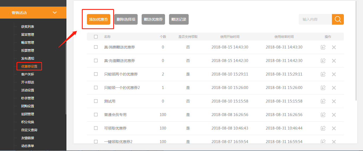
Task: Delete the 真·消费赠送优惠券 row
Action: point(334,47)
